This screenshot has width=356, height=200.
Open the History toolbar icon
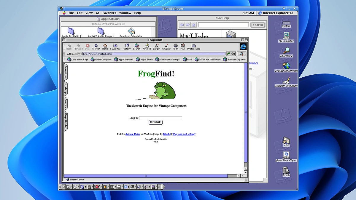pyautogui.click(x=127, y=47)
